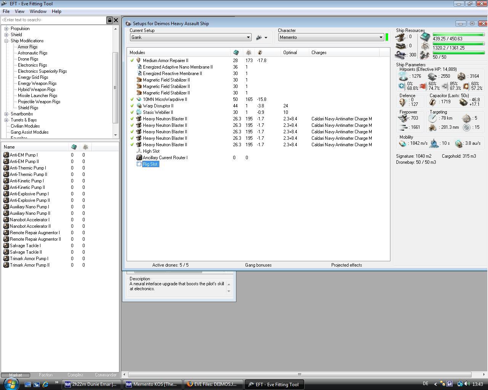Click the armor hitpoints icon
Image resolution: width=488 pixels, height=390 pixels.
click(432, 76)
